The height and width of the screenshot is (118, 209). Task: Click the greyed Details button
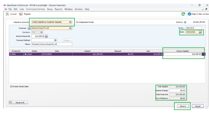point(68,40)
